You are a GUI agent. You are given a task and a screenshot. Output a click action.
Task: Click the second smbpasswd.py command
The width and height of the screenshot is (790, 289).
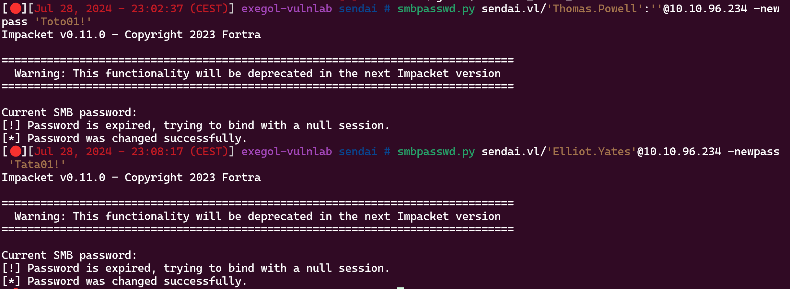[x=436, y=152]
